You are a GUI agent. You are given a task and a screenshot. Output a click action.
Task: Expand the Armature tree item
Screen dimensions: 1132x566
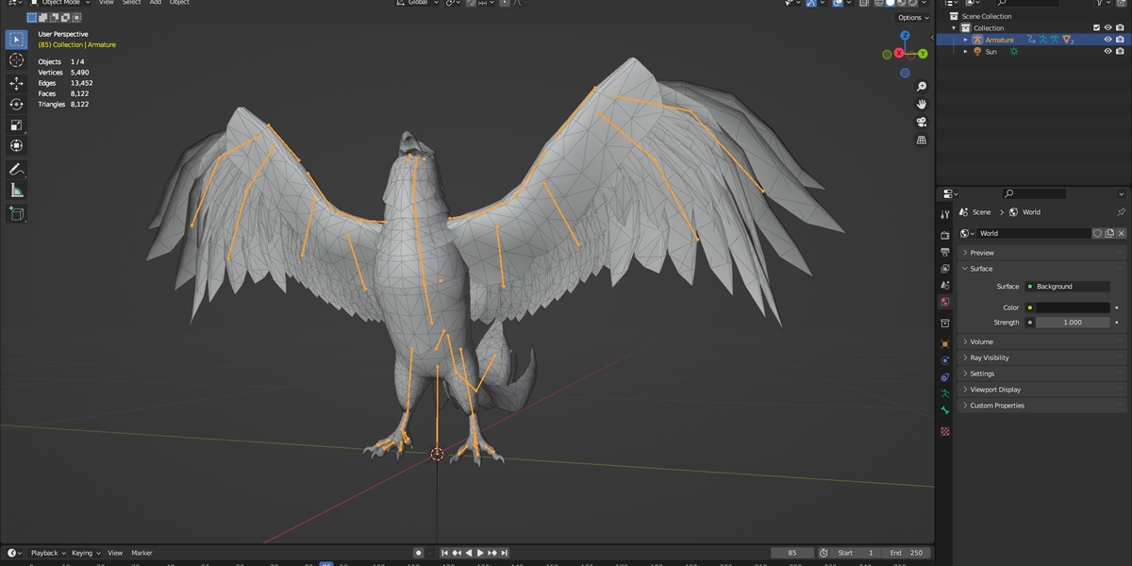click(x=965, y=40)
